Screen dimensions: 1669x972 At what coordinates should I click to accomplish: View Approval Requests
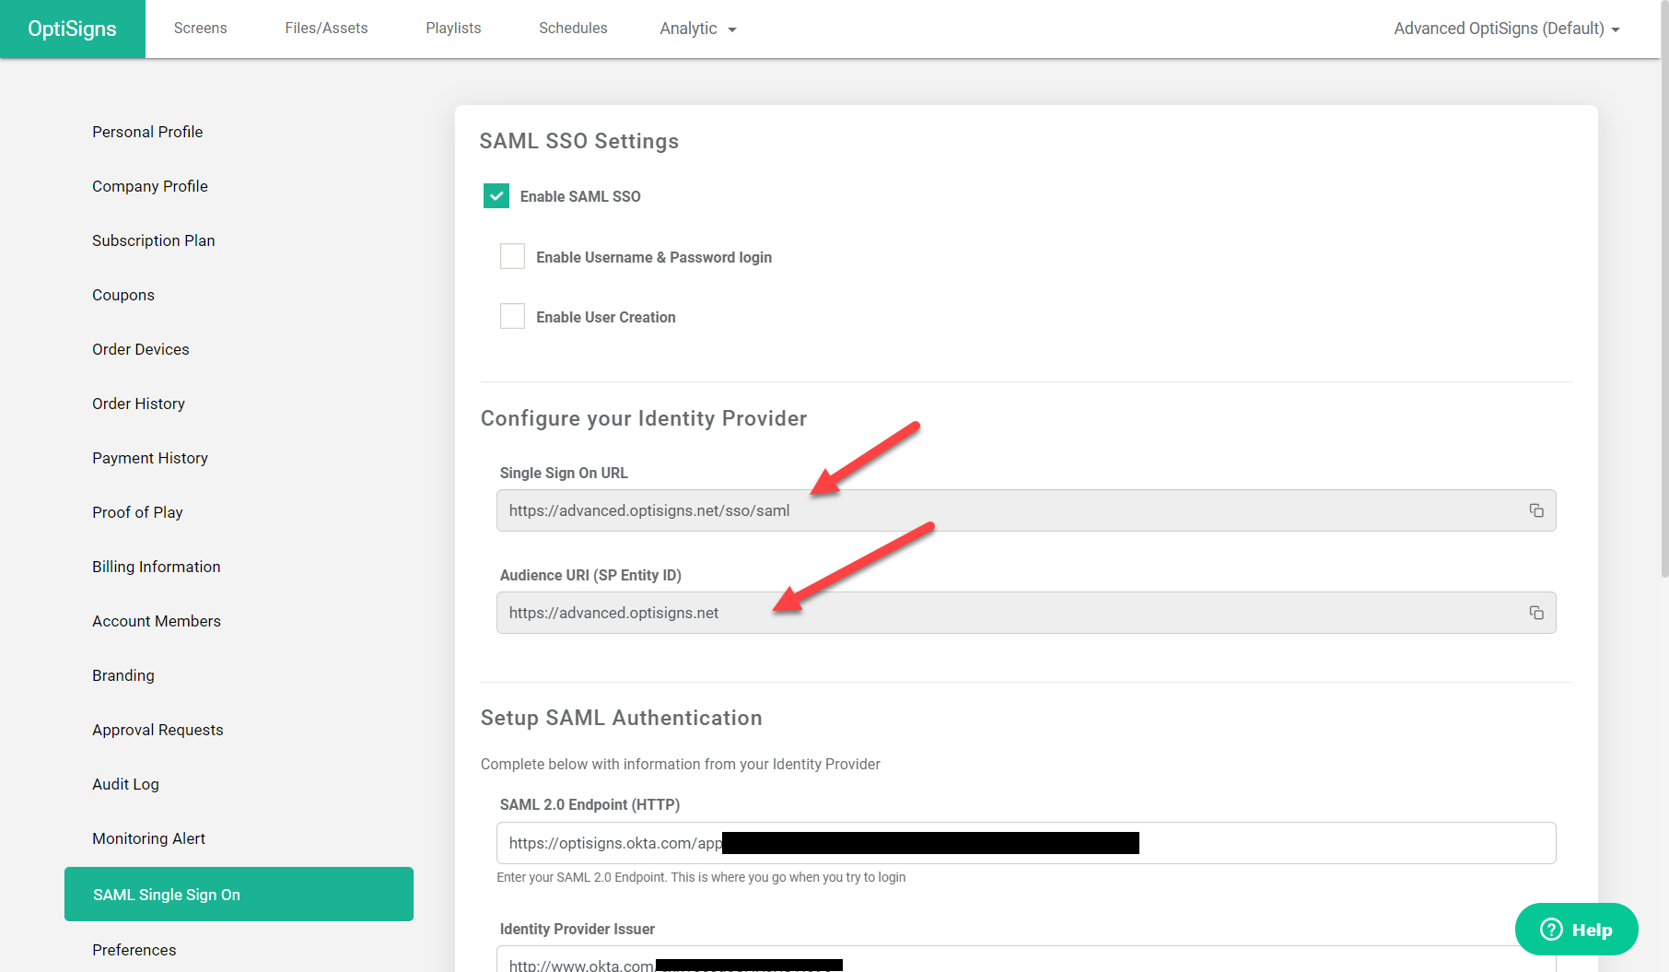point(158,730)
